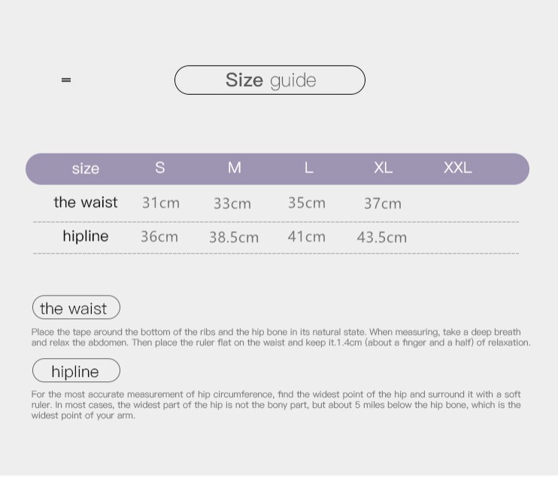Select the L size column header
Image resolution: width=558 pixels, height=477 pixels.
coord(309,168)
